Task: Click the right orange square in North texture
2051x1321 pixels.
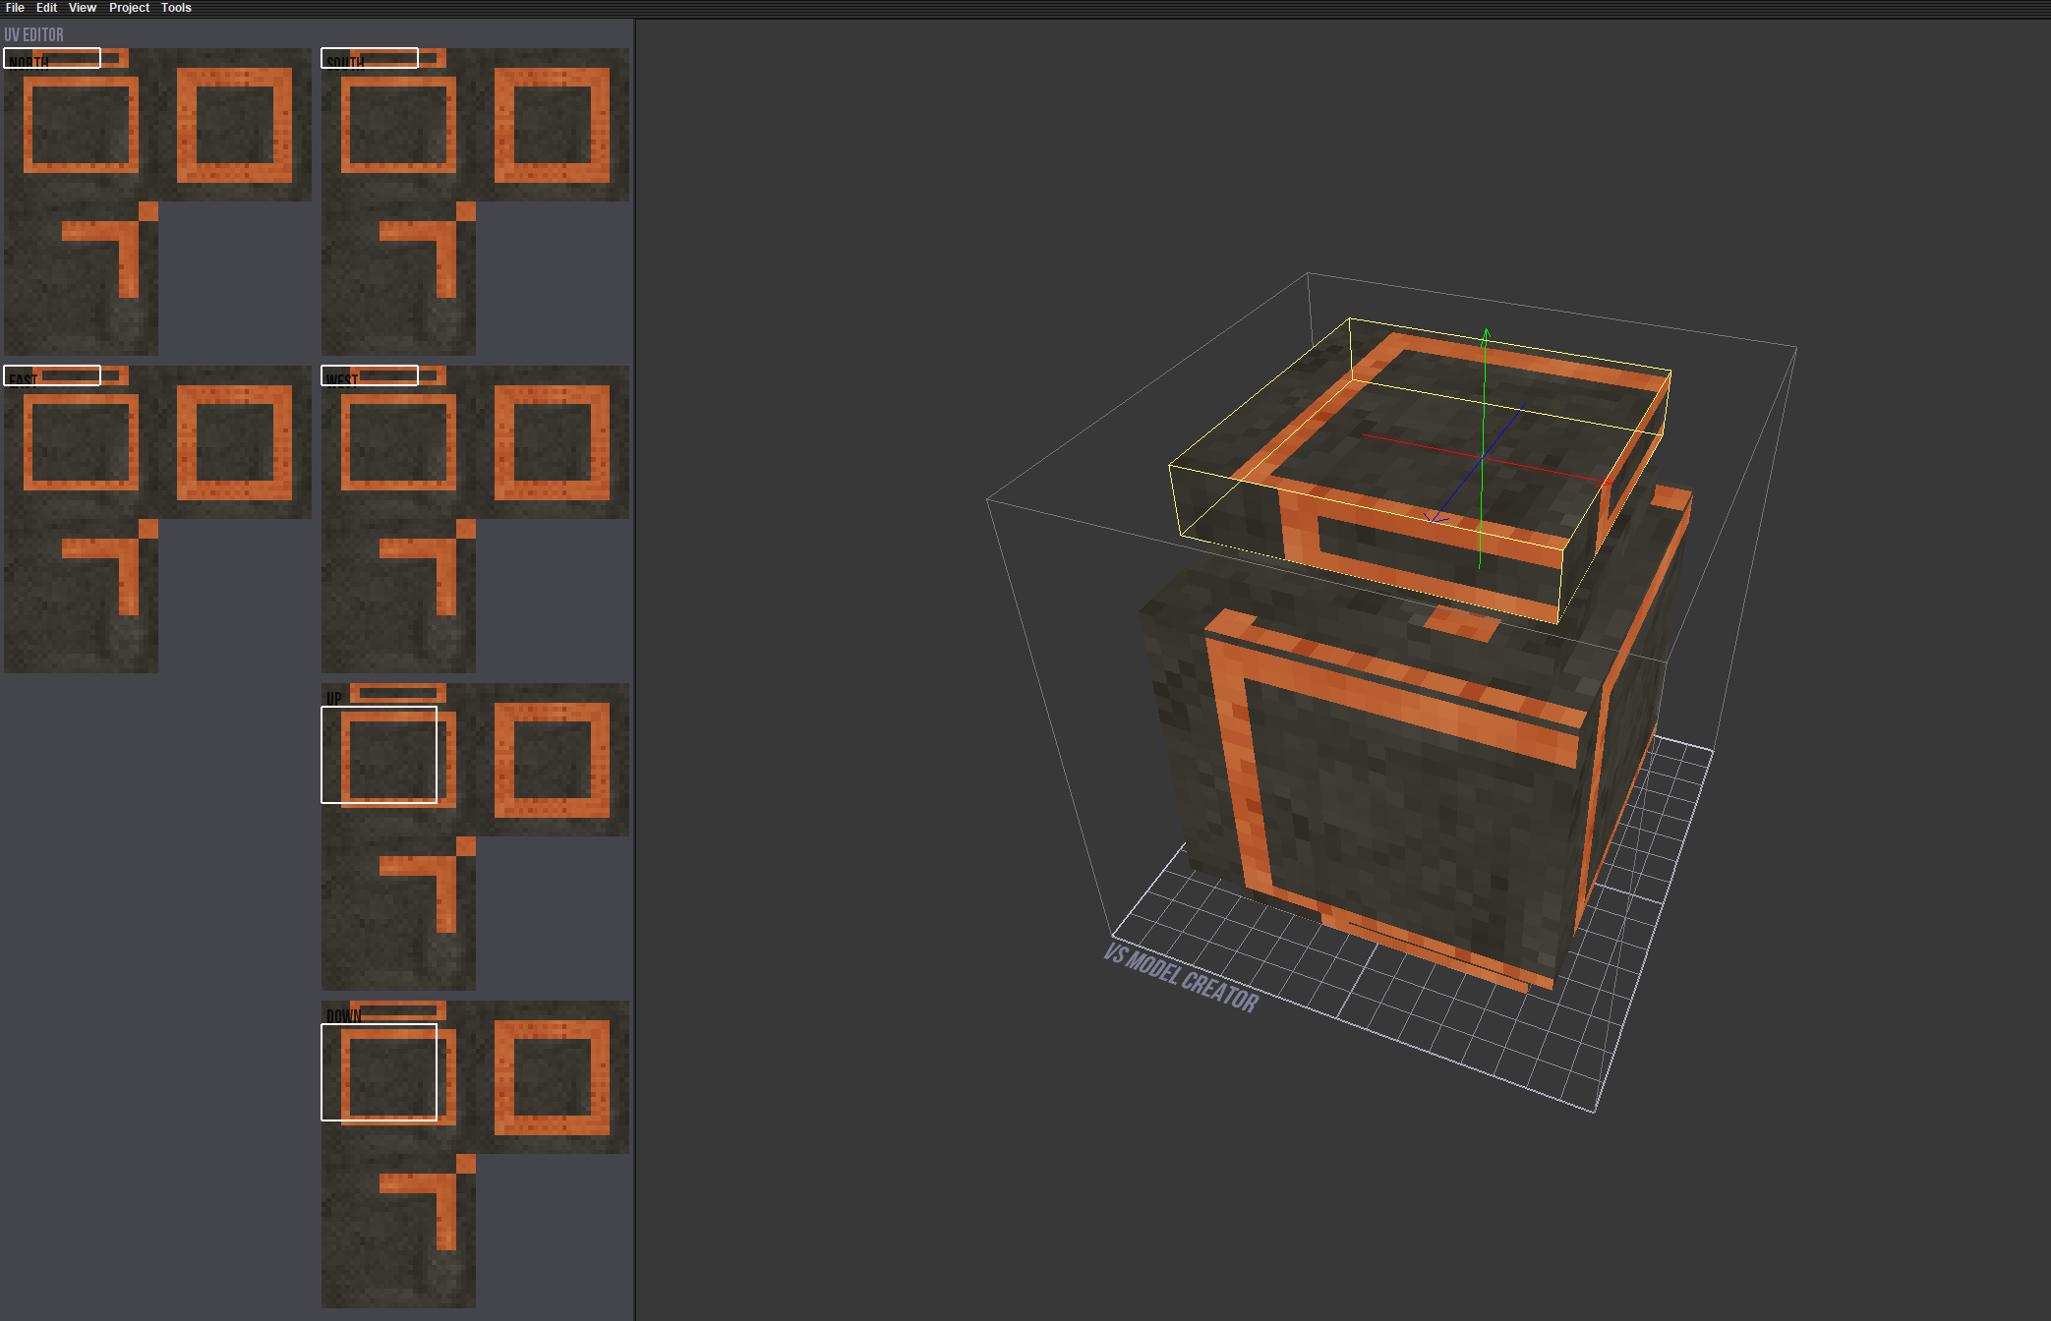Action: 234,125
